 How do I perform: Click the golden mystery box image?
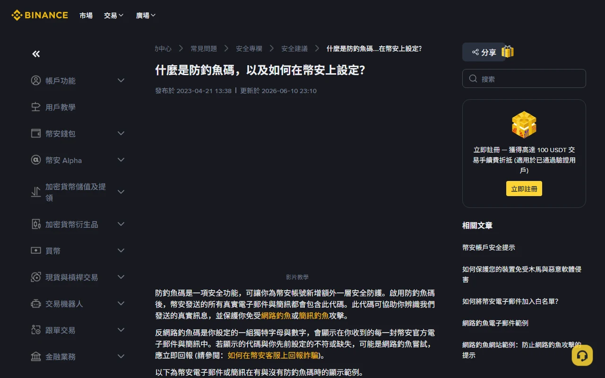click(524, 125)
